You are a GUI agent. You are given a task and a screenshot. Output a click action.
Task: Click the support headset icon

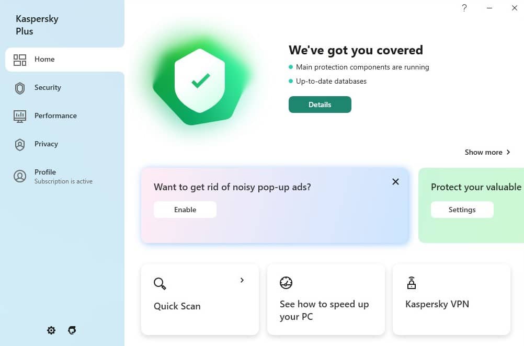click(x=72, y=330)
